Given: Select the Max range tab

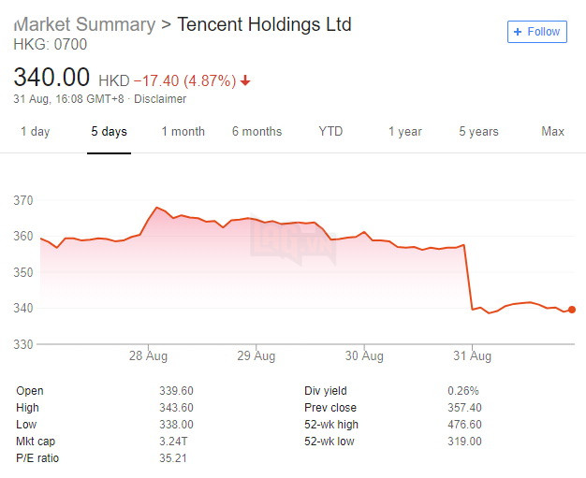Looking at the screenshot, I should [552, 132].
